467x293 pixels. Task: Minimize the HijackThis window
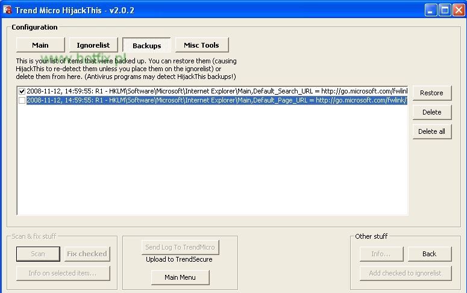[431, 10]
